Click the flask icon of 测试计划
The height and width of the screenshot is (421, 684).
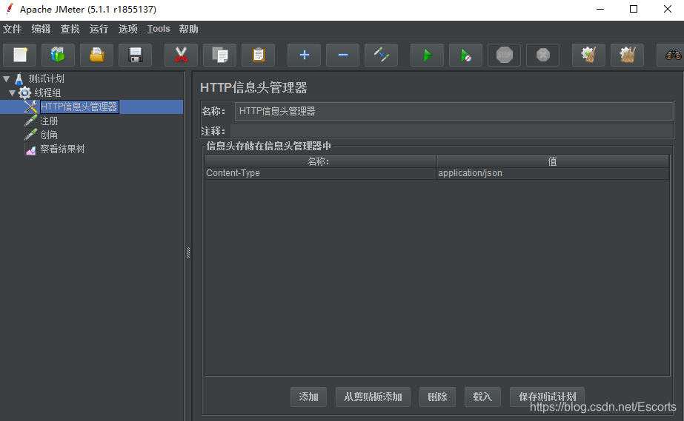click(19, 79)
